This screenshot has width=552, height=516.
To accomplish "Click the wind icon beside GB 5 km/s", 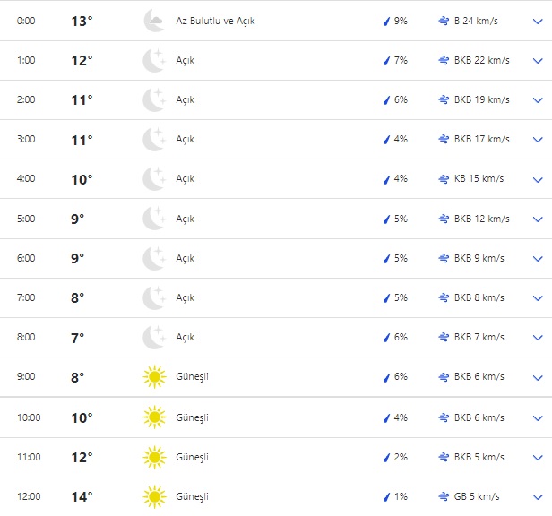I will tap(444, 496).
